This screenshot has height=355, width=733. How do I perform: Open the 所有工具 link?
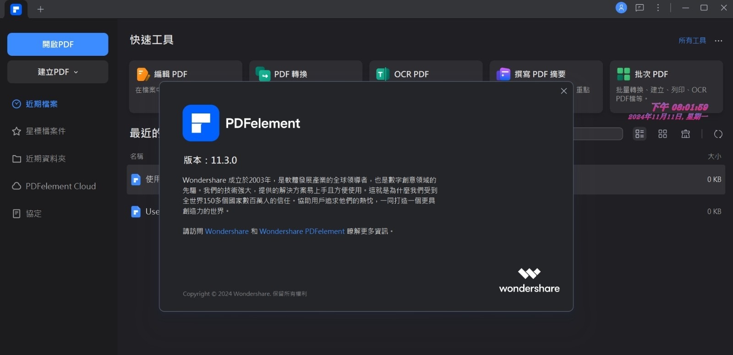pyautogui.click(x=692, y=41)
